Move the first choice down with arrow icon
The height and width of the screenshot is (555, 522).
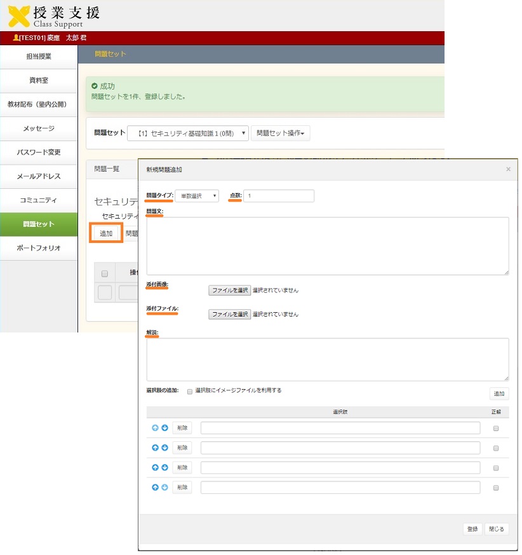coord(164,428)
